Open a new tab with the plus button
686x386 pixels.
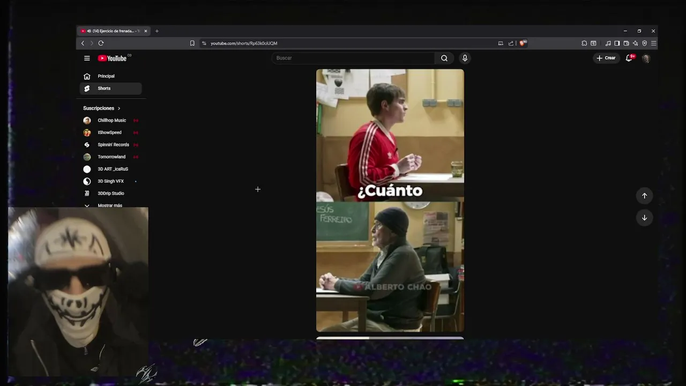(156, 31)
